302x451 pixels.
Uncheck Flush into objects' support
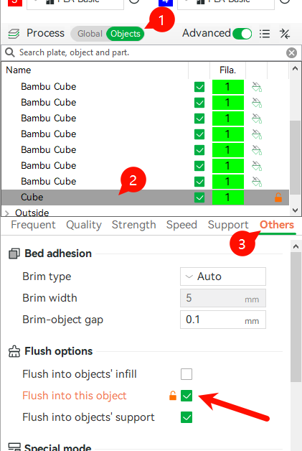[x=187, y=417]
